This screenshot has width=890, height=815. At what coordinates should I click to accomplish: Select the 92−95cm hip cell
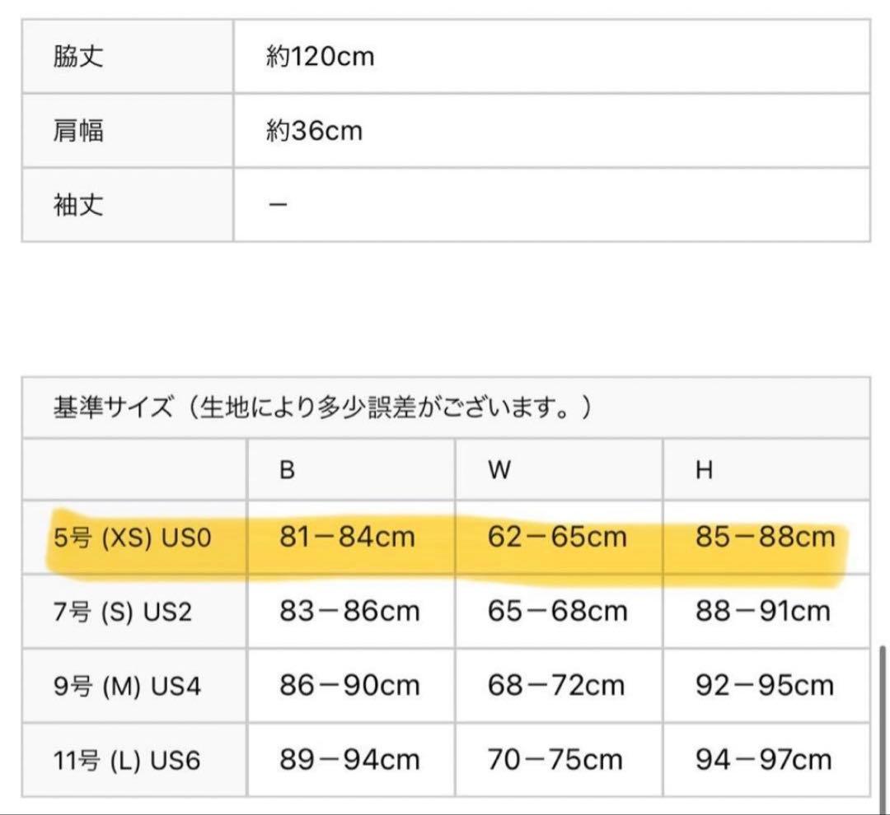coord(765,686)
